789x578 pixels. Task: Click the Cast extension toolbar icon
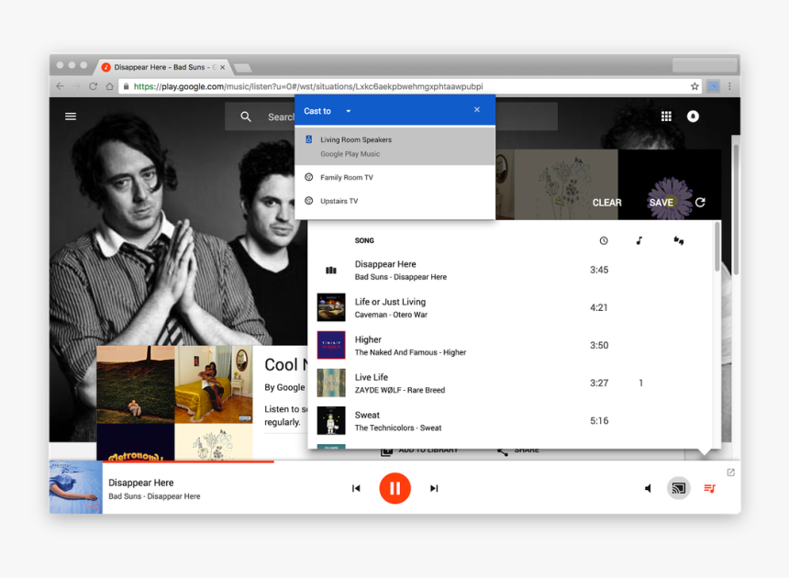pos(713,86)
